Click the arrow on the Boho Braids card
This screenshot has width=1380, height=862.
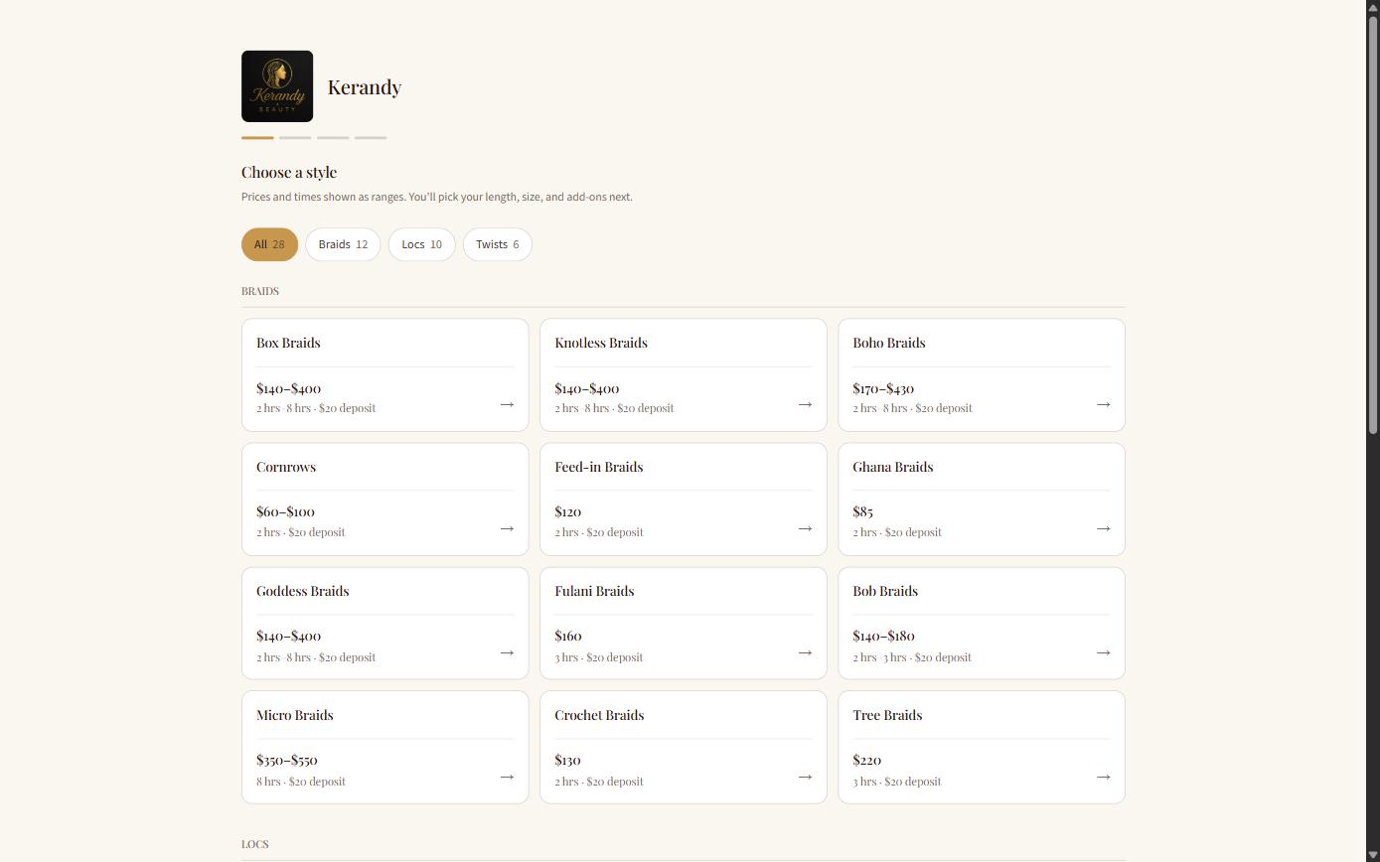tap(1103, 404)
